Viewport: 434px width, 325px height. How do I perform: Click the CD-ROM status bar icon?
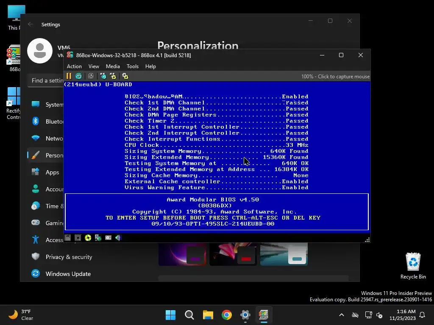pos(88,238)
